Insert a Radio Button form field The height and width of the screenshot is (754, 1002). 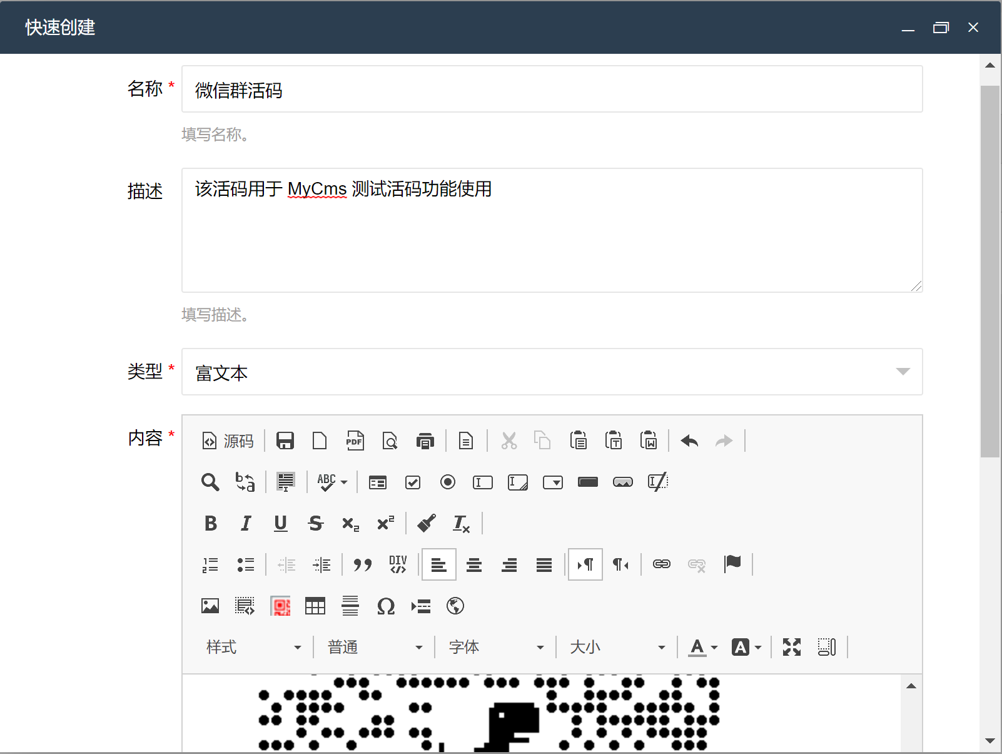point(448,482)
